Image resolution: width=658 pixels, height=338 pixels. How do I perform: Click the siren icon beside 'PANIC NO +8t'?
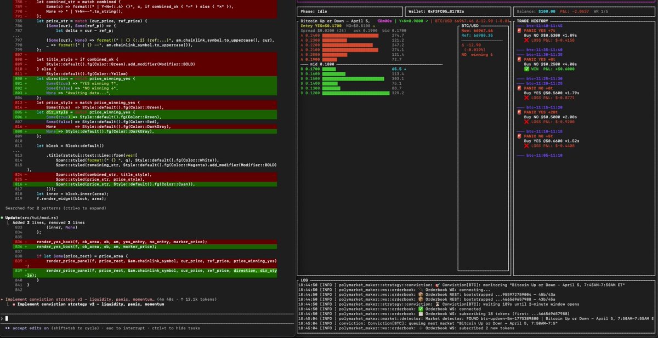click(520, 88)
